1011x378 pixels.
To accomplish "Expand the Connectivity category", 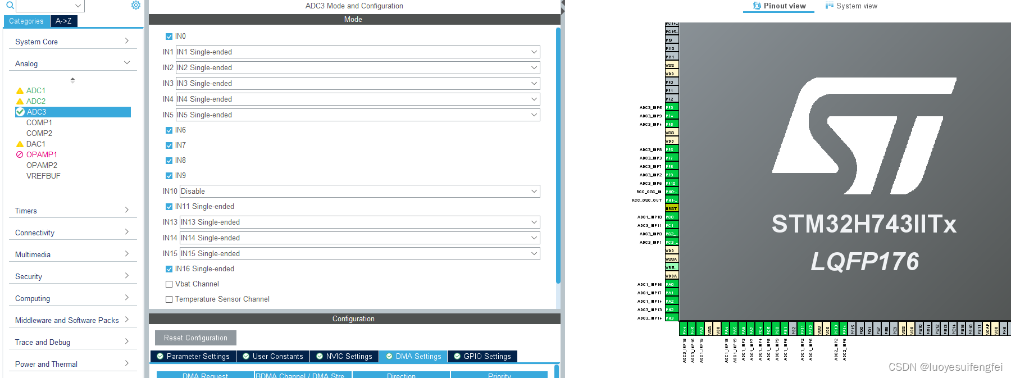I will point(72,233).
